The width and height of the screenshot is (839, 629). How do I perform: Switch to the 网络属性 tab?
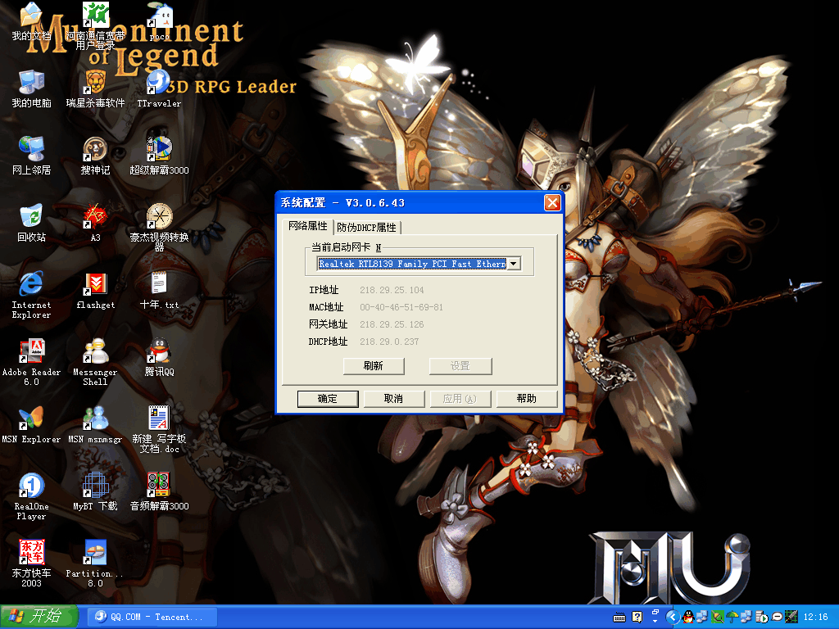tap(308, 226)
